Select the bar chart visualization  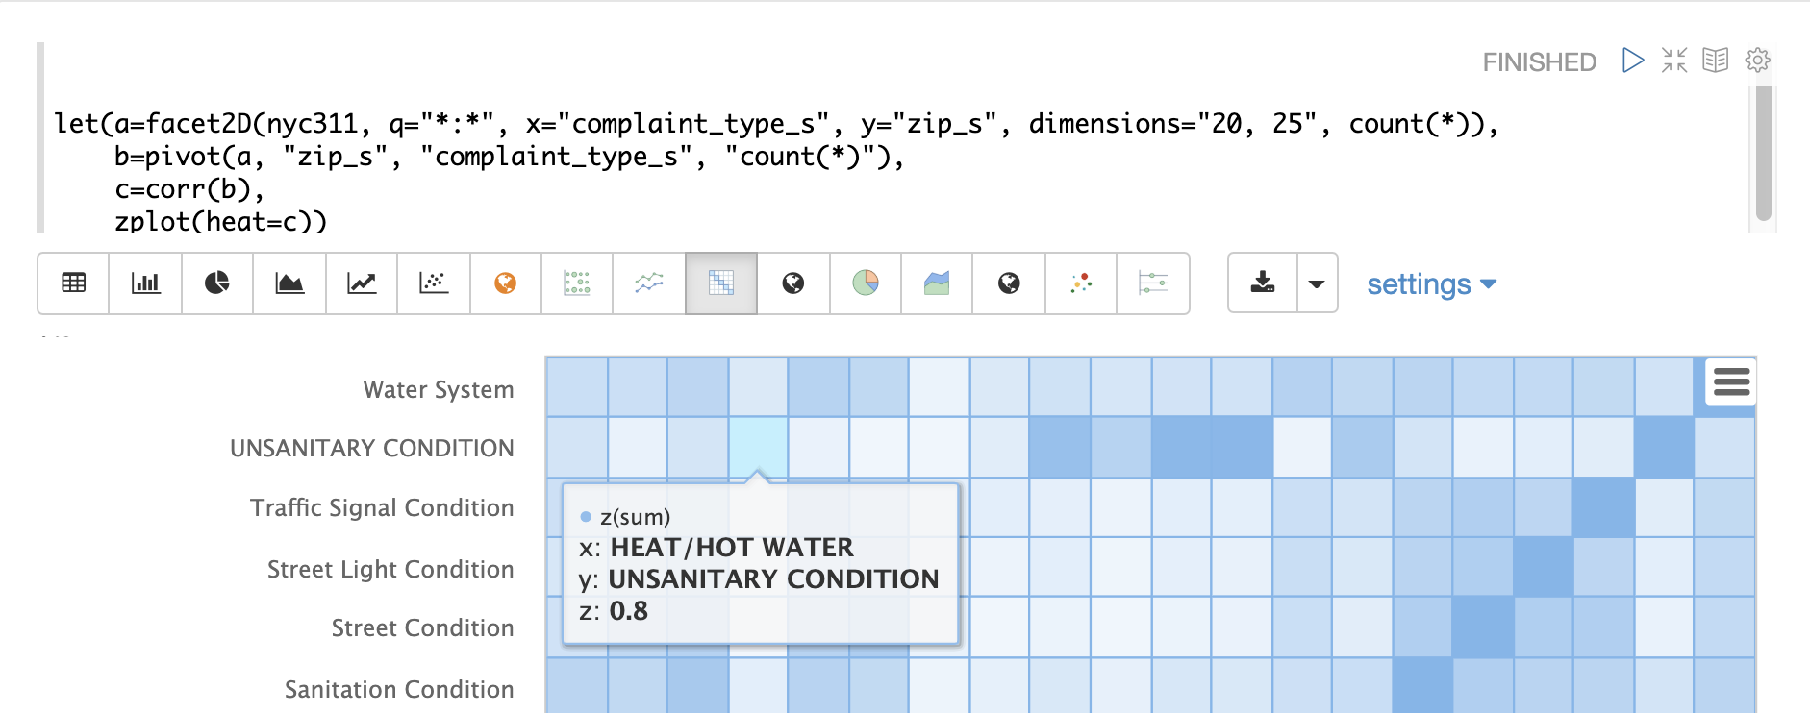pyautogui.click(x=145, y=283)
